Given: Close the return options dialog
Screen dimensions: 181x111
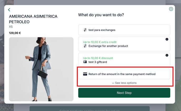Looking at the screenshot, I should point(171,9).
